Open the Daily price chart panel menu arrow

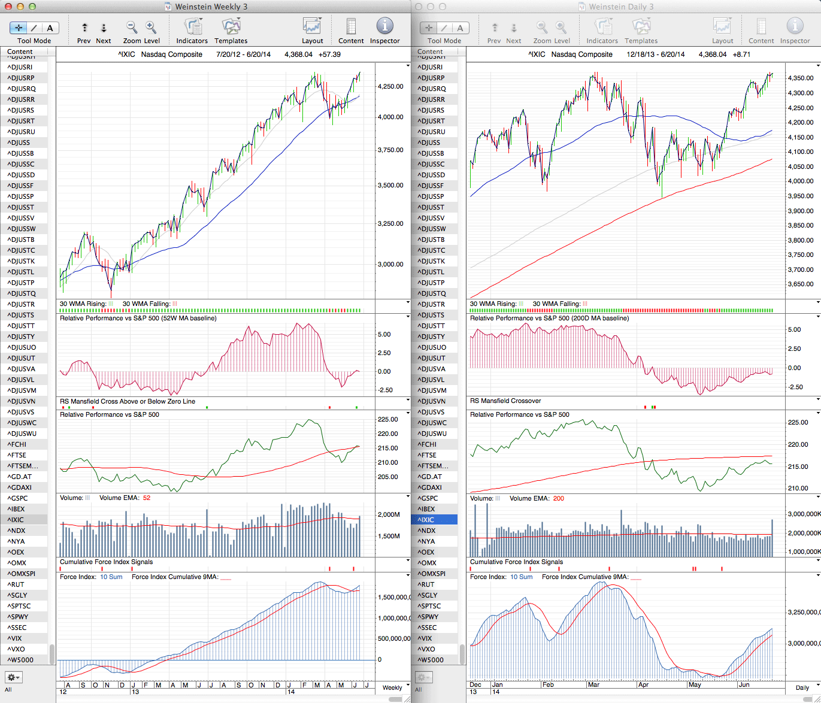(818, 65)
